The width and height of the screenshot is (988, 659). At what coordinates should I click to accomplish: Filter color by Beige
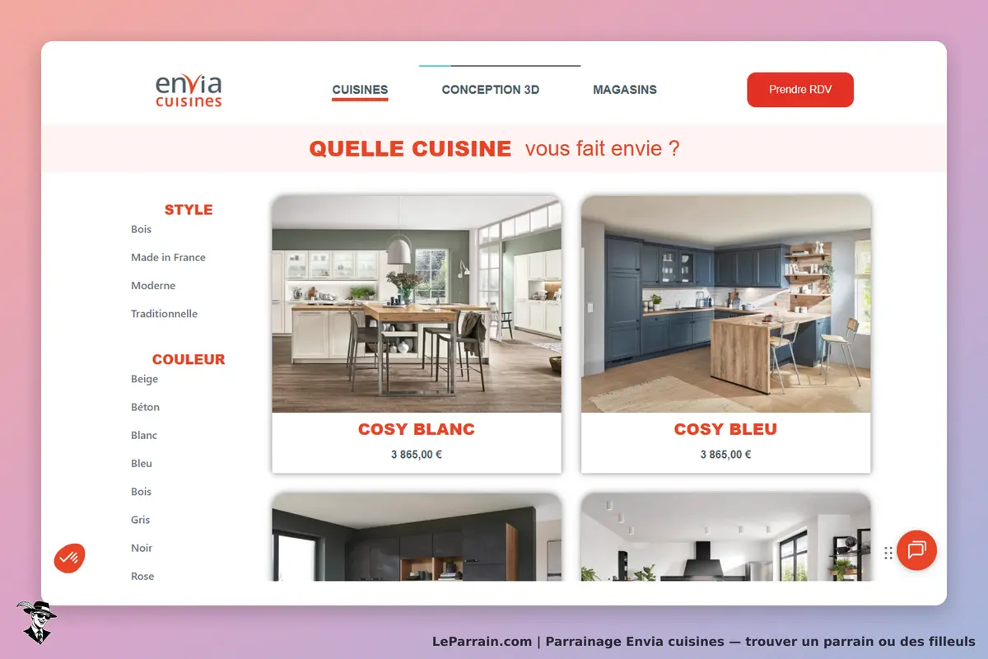tap(144, 379)
